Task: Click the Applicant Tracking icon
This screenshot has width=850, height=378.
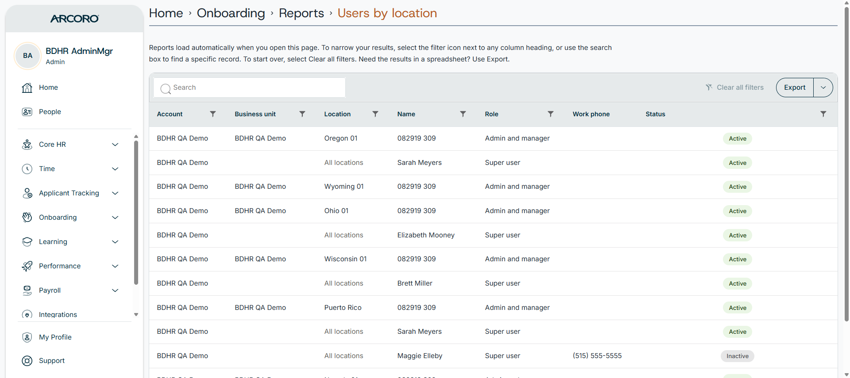Action: click(27, 193)
